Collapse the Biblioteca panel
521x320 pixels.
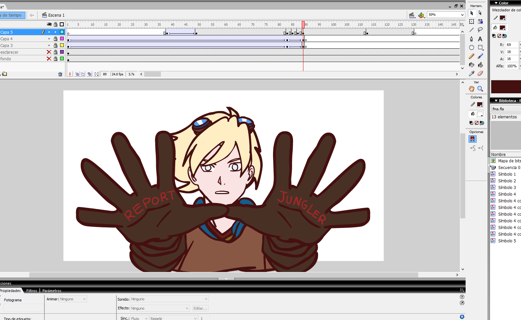pos(496,101)
